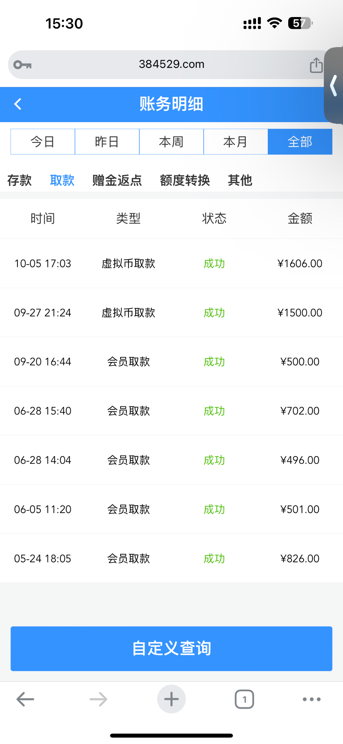Image resolution: width=343 pixels, height=744 pixels.
Task: Select the 全部 date filter
Action: pyautogui.click(x=300, y=142)
